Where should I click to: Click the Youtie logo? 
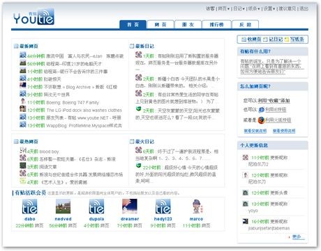click(33, 17)
